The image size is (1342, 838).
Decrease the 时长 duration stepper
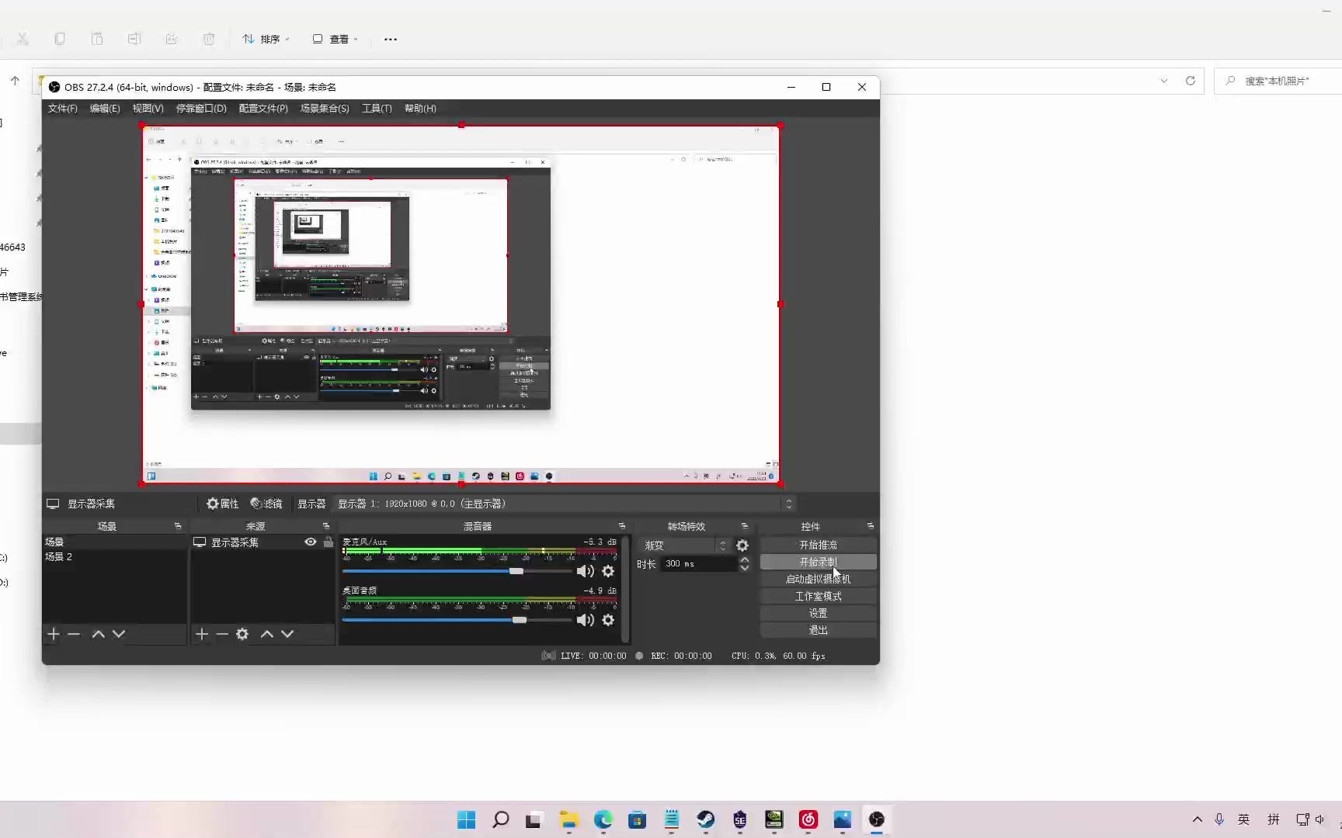pos(745,568)
